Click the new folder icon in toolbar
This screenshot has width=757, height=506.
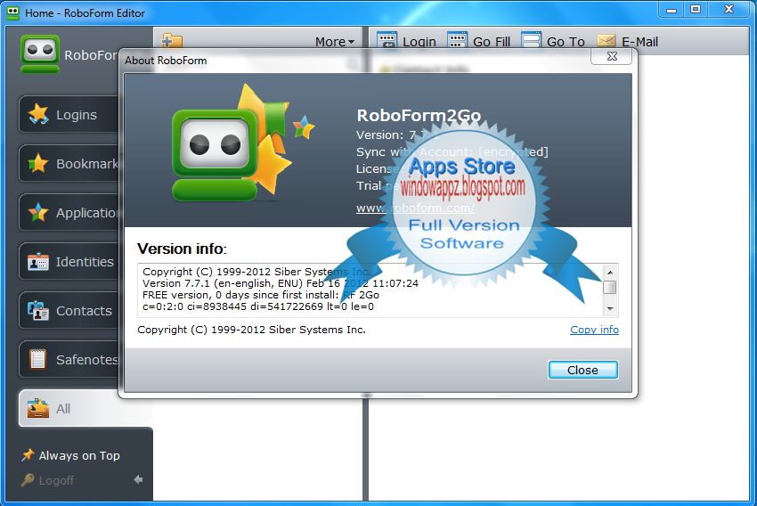coord(172,41)
